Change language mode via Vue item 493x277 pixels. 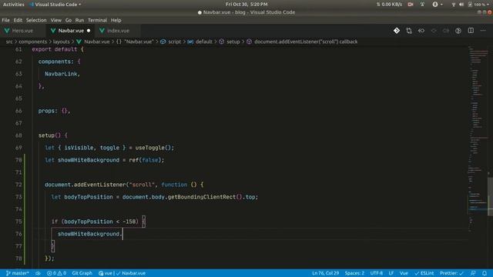tap(404, 273)
